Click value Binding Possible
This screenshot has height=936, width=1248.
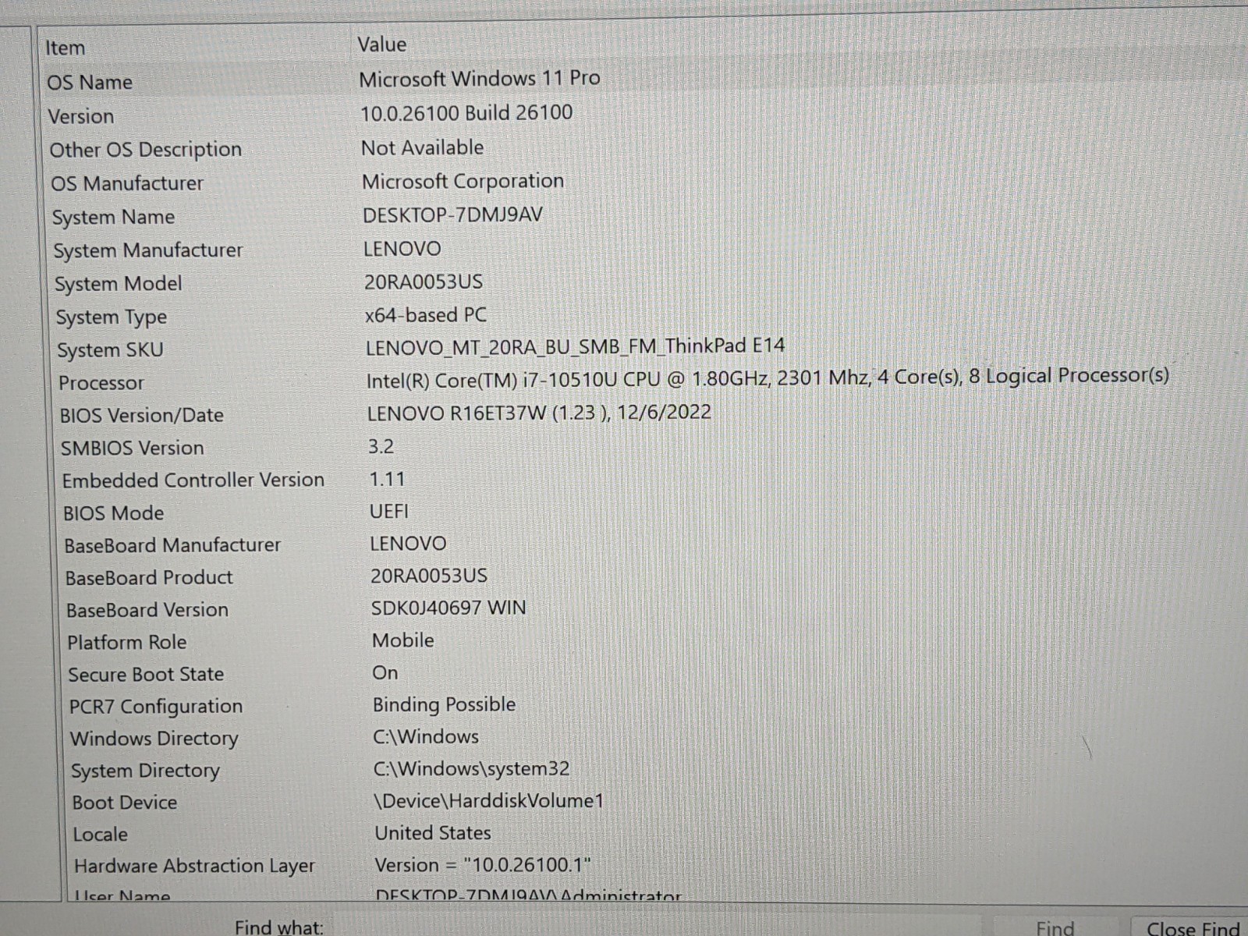coord(444,705)
